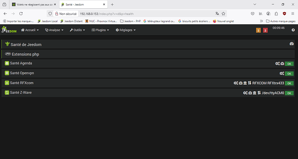This screenshot has height=159, width=298.
Task: Click the gears icon in Santé Z-Wave row
Action: point(245,93)
